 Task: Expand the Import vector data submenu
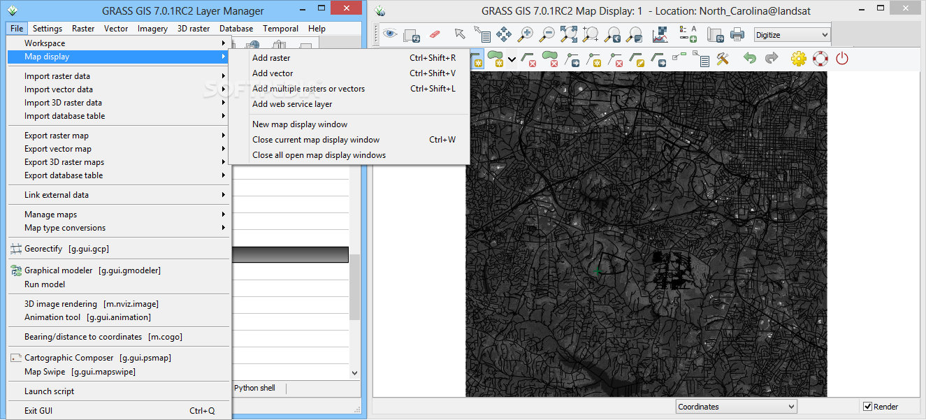click(118, 89)
